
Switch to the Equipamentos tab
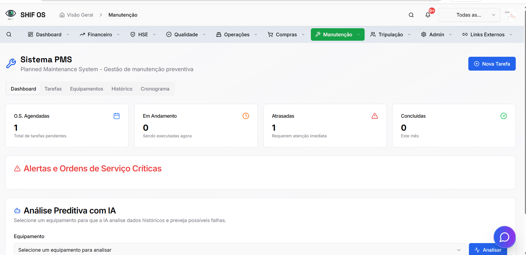pyautogui.click(x=86, y=89)
